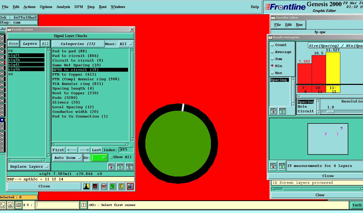Click diagonal arrow icon at bottom-left
The image size is (363, 213).
2,205
